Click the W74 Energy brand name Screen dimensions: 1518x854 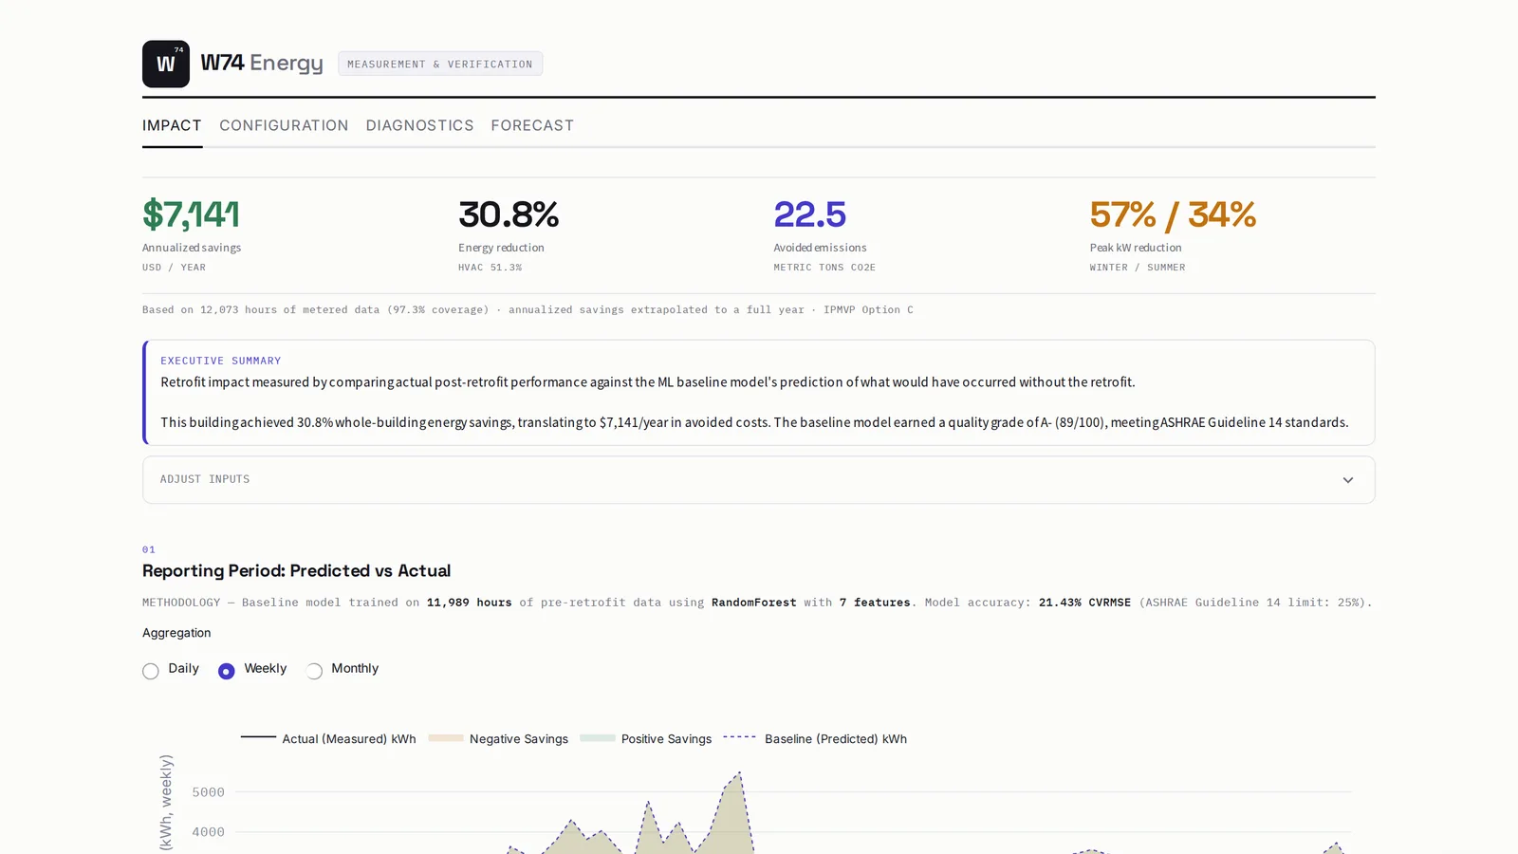pyautogui.click(x=262, y=64)
